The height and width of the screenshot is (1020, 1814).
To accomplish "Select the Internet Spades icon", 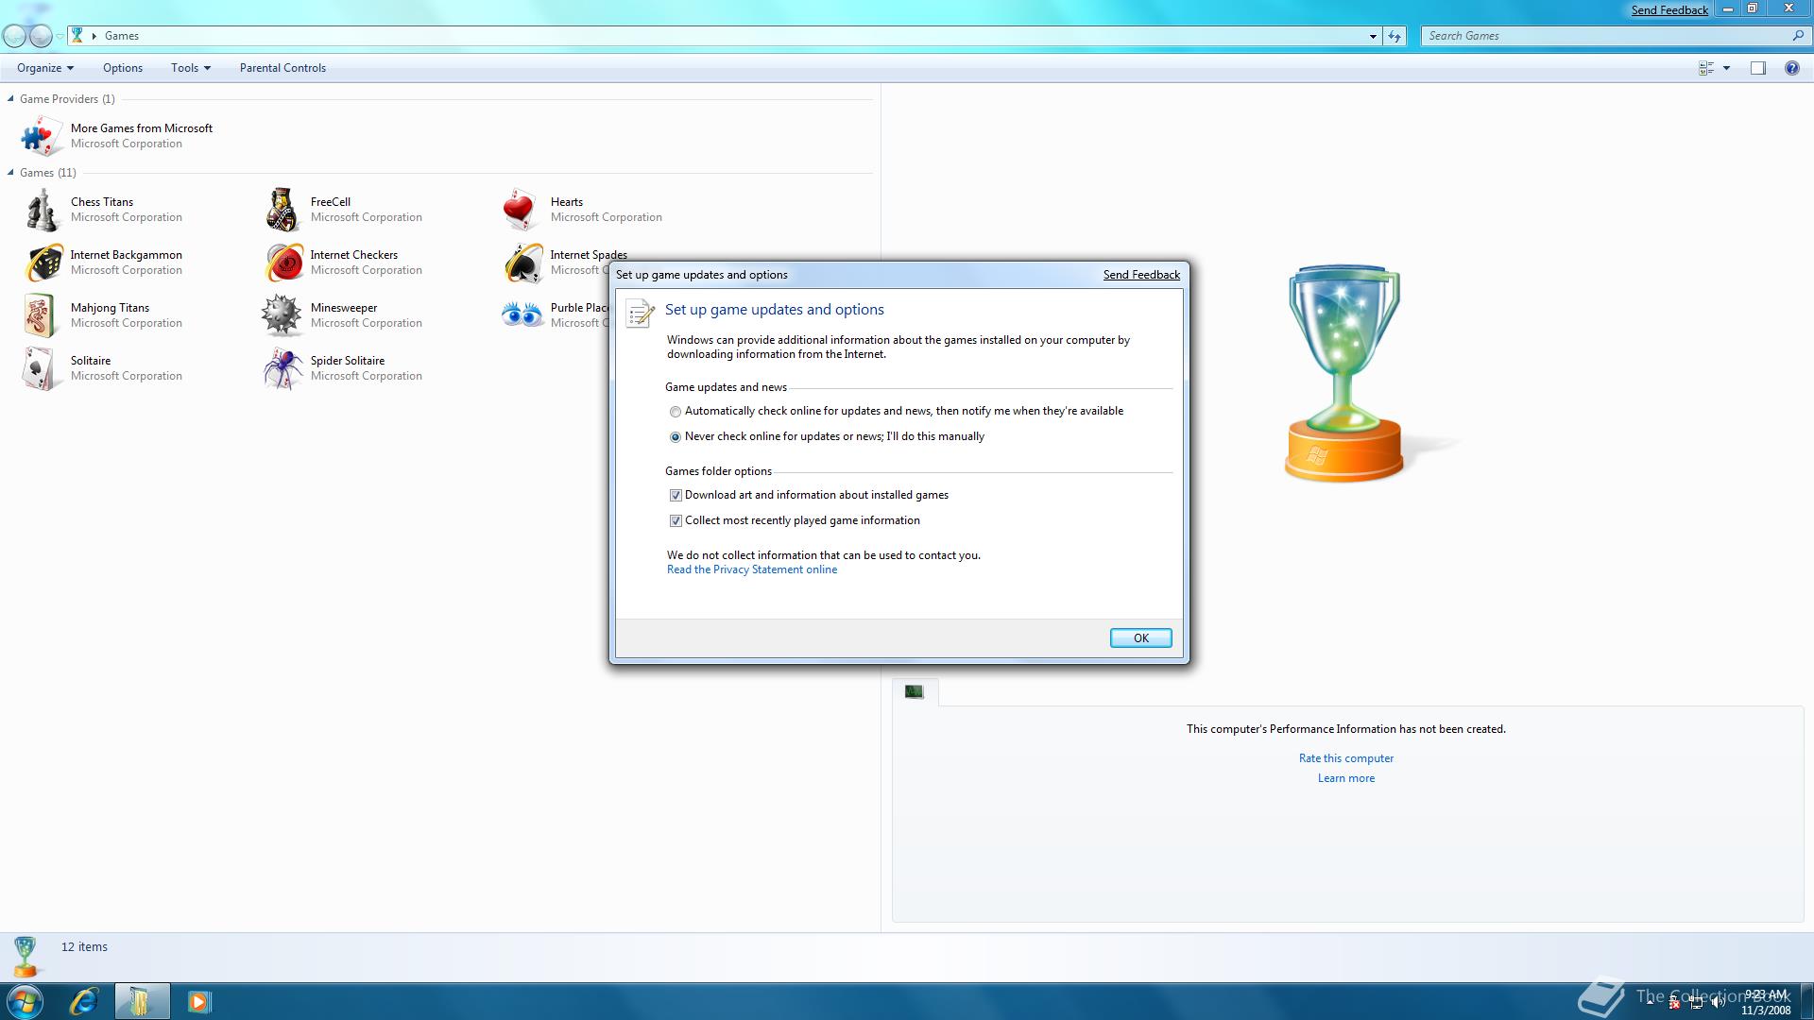I will coord(522,263).
